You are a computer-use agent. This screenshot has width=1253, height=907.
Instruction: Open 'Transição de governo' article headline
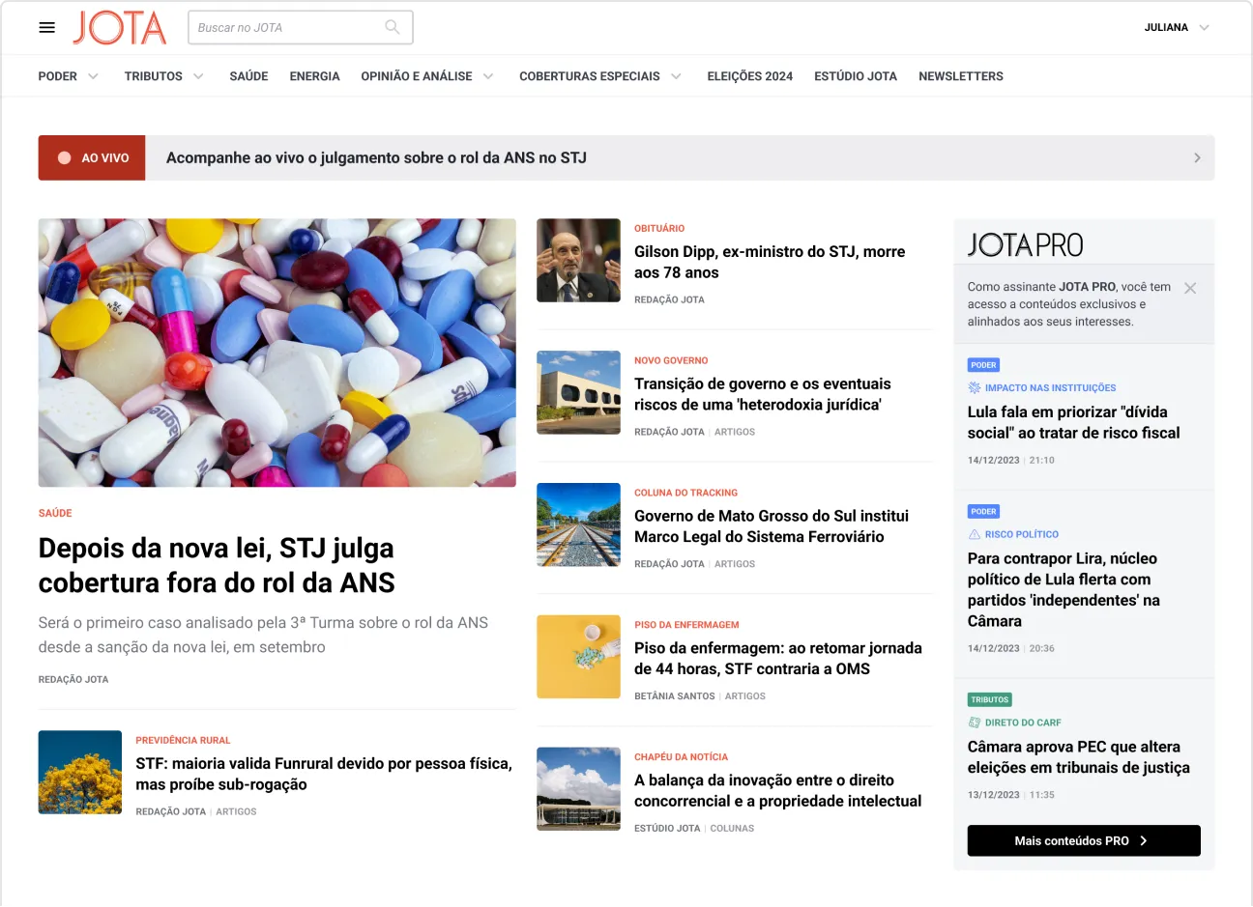(x=763, y=394)
